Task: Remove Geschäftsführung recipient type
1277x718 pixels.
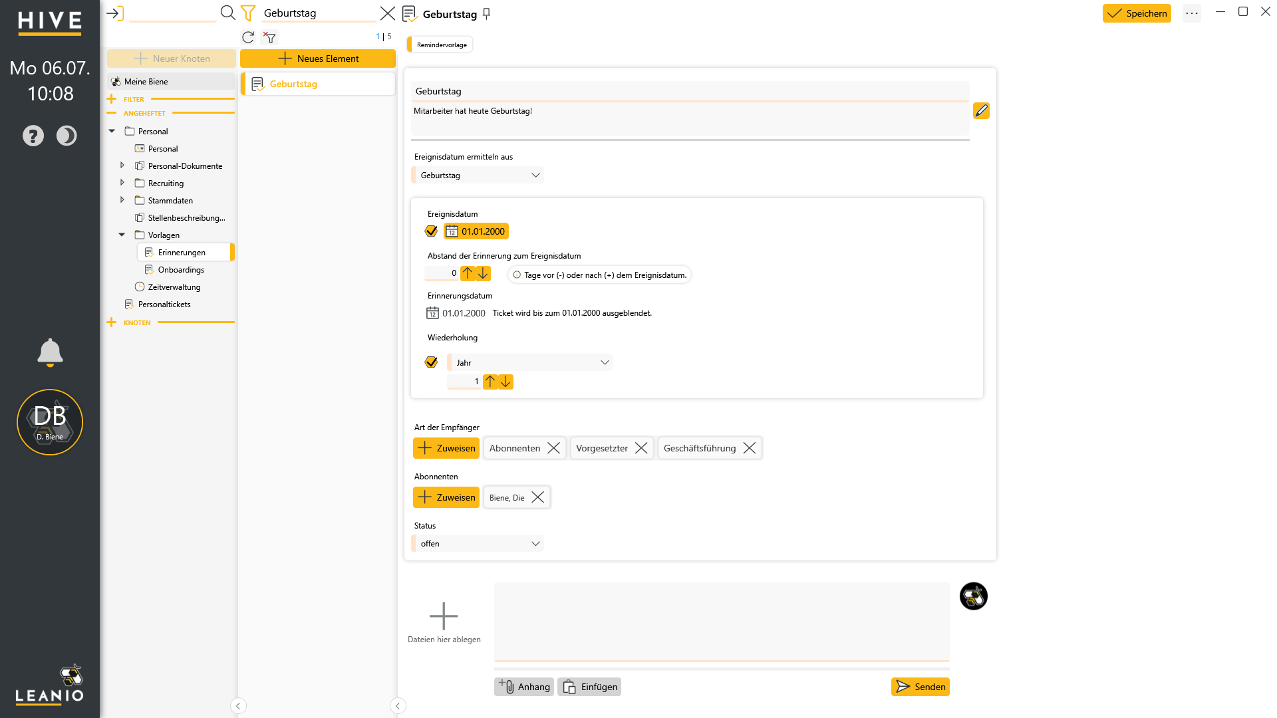Action: pyautogui.click(x=750, y=448)
